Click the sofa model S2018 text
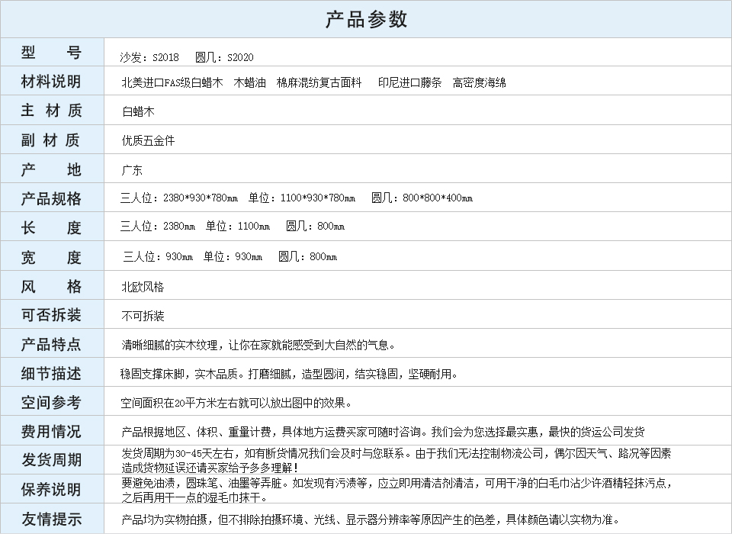This screenshot has width=732, height=534. [150, 57]
